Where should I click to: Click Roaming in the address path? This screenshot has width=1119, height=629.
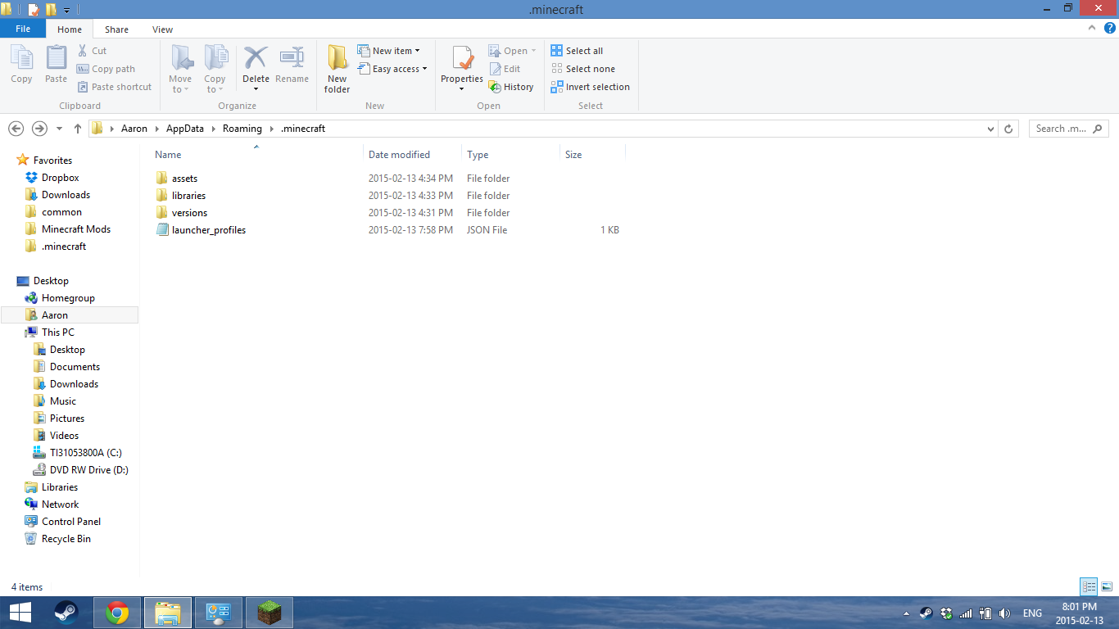[242, 129]
